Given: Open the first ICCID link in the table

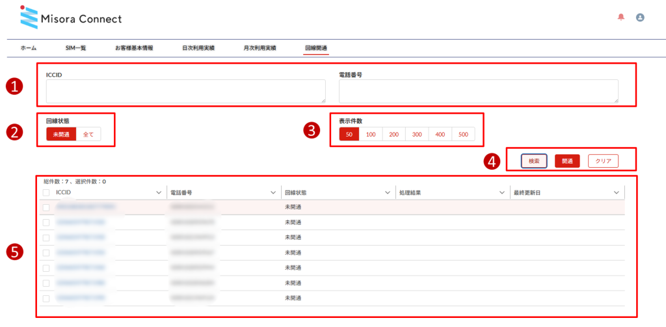Looking at the screenshot, I should [86, 207].
